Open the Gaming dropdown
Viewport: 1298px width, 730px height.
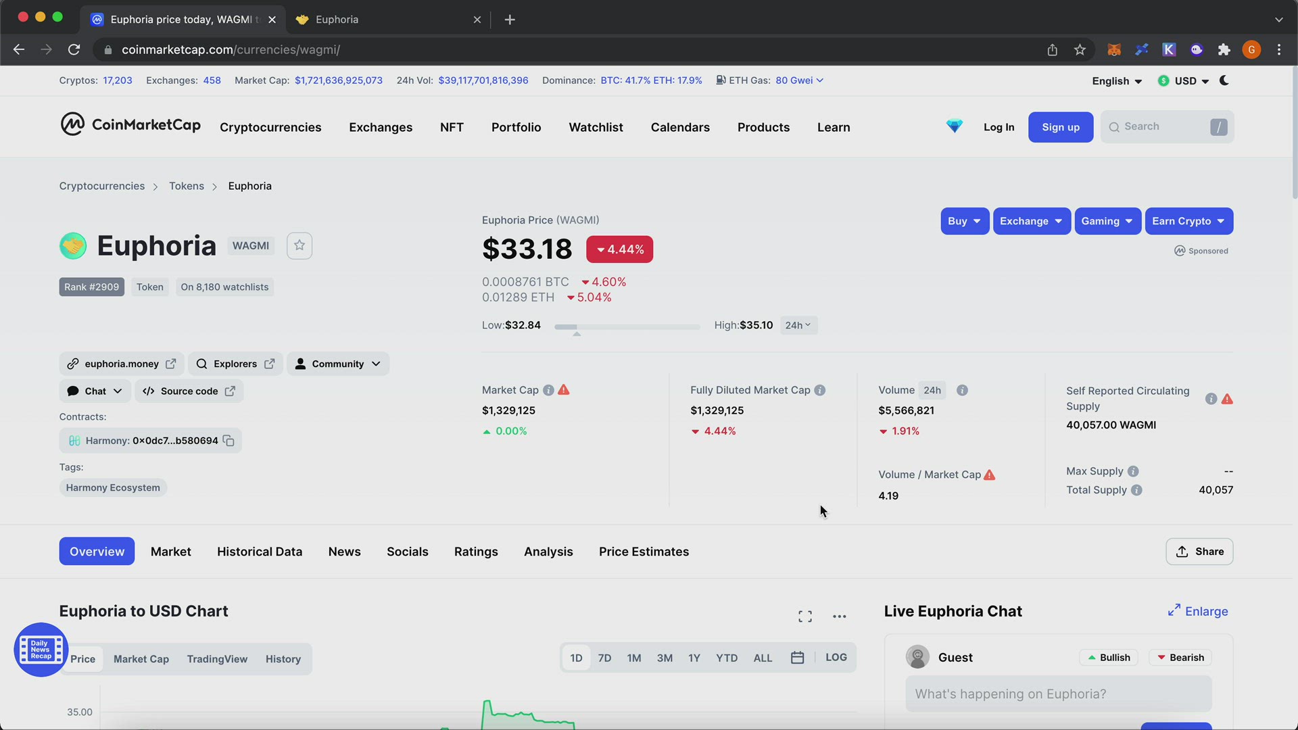[1107, 221]
